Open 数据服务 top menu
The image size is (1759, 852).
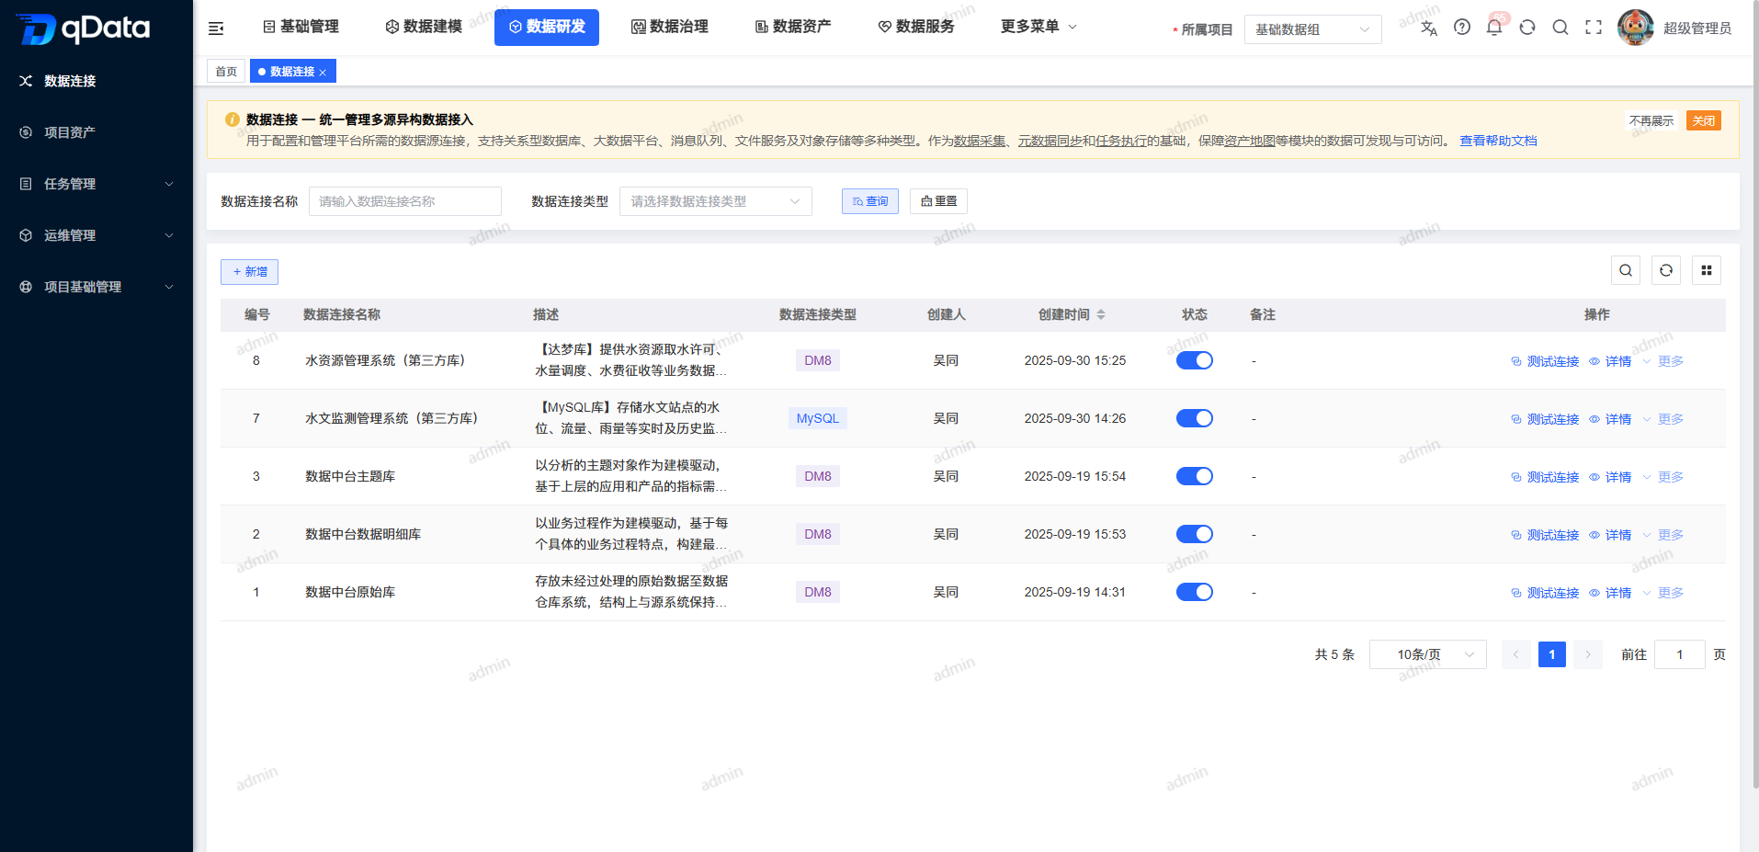pyautogui.click(x=916, y=27)
